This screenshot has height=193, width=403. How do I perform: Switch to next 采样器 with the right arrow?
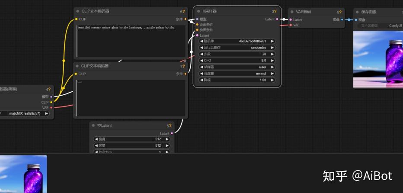272,67
